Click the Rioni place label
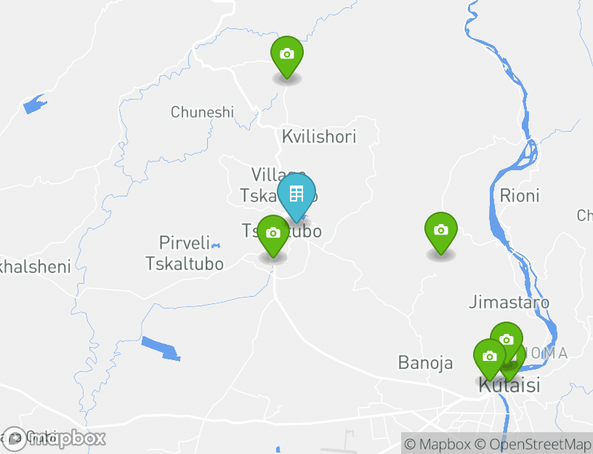Image resolution: width=593 pixels, height=454 pixels. point(520,196)
